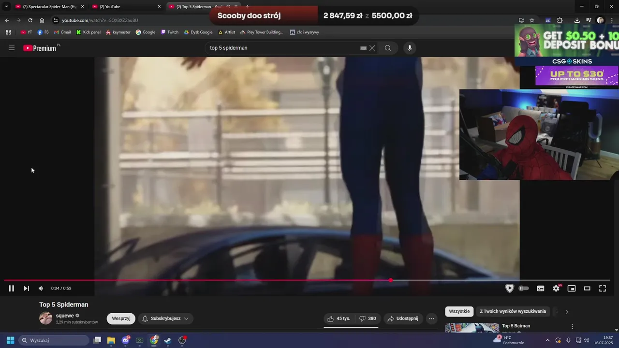This screenshot has width=619, height=348.
Task: Clear the search query with X
Action: click(x=372, y=48)
